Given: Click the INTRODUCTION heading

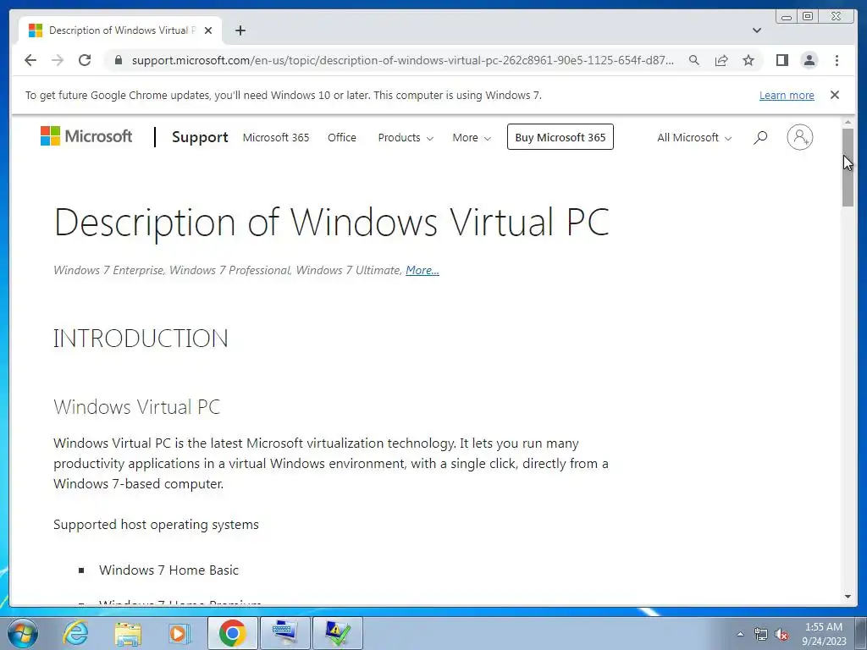Looking at the screenshot, I should [141, 339].
